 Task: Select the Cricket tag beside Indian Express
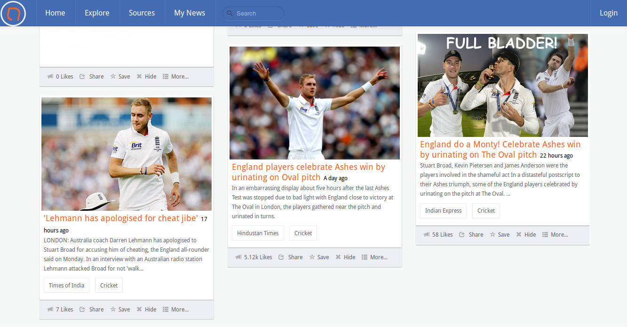point(486,210)
